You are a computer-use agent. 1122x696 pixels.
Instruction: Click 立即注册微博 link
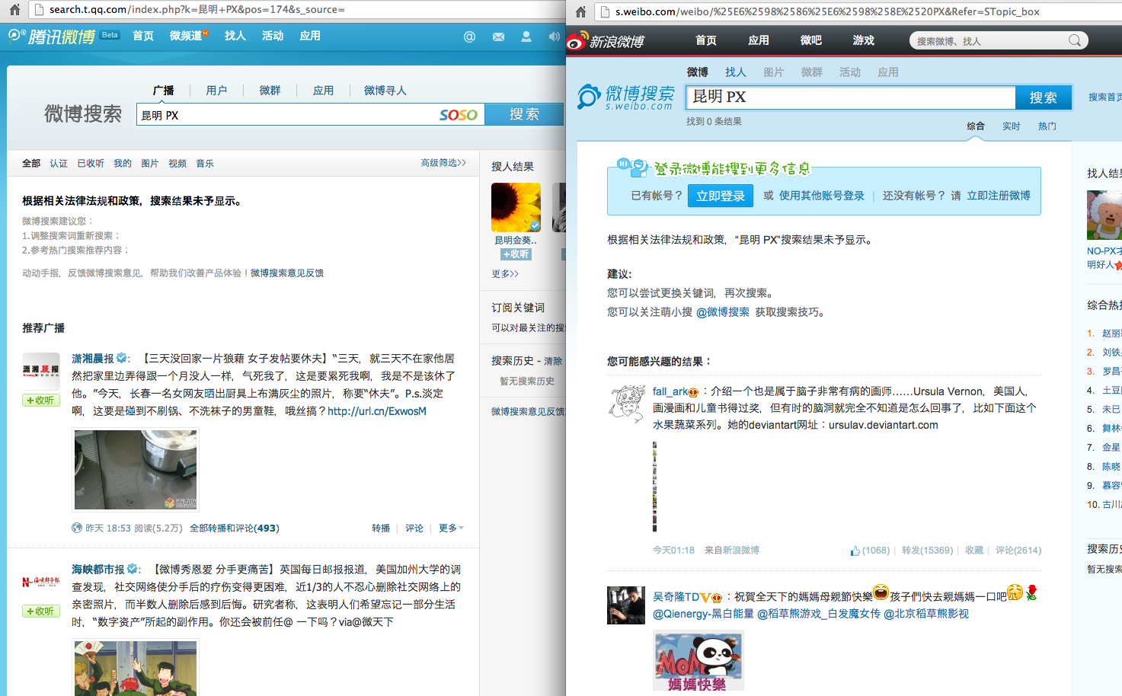999,196
